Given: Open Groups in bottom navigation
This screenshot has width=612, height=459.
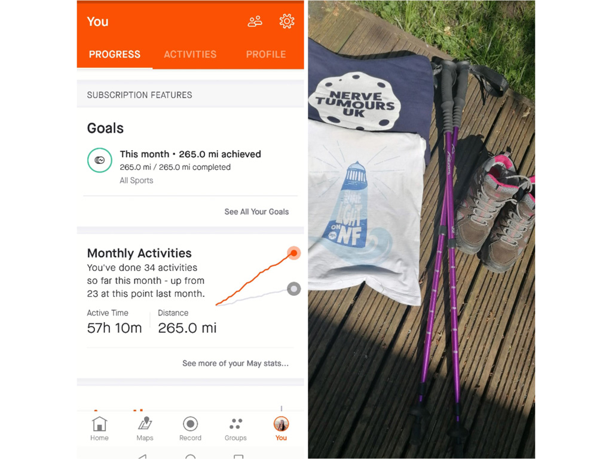Looking at the screenshot, I should 235,429.
